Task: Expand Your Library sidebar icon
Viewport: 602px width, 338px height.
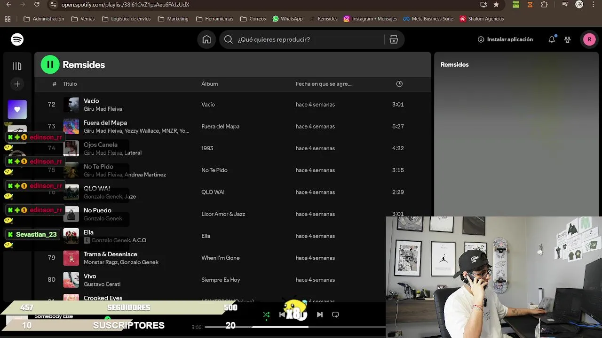Action: [x=17, y=66]
